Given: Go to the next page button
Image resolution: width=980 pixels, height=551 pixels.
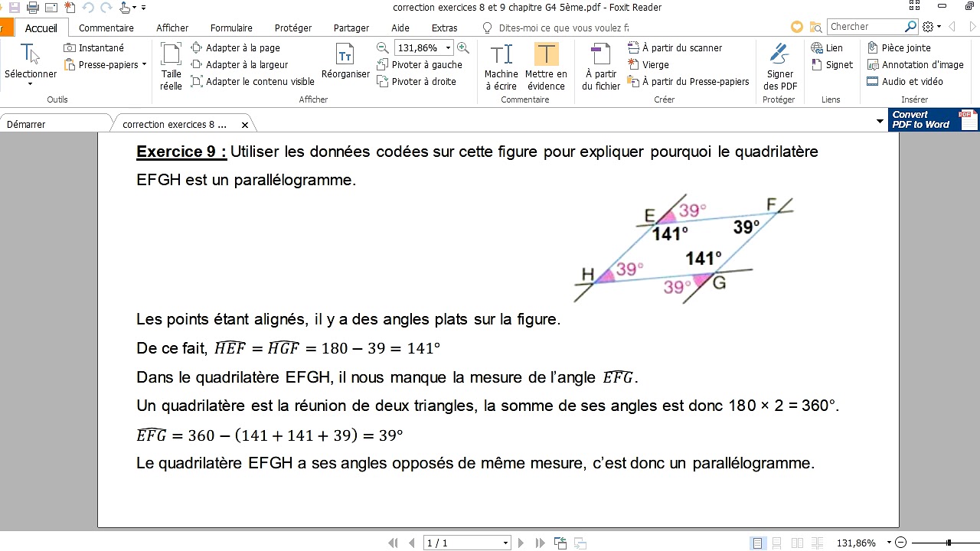Looking at the screenshot, I should (x=521, y=543).
